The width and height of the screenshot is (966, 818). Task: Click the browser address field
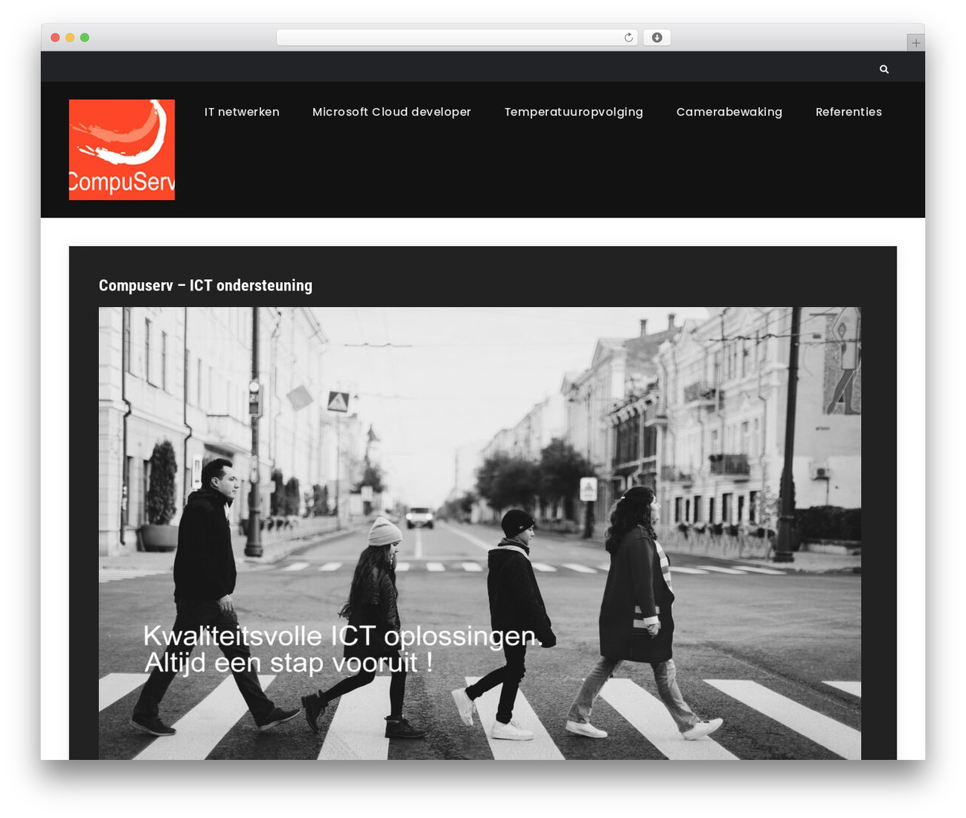click(x=457, y=38)
